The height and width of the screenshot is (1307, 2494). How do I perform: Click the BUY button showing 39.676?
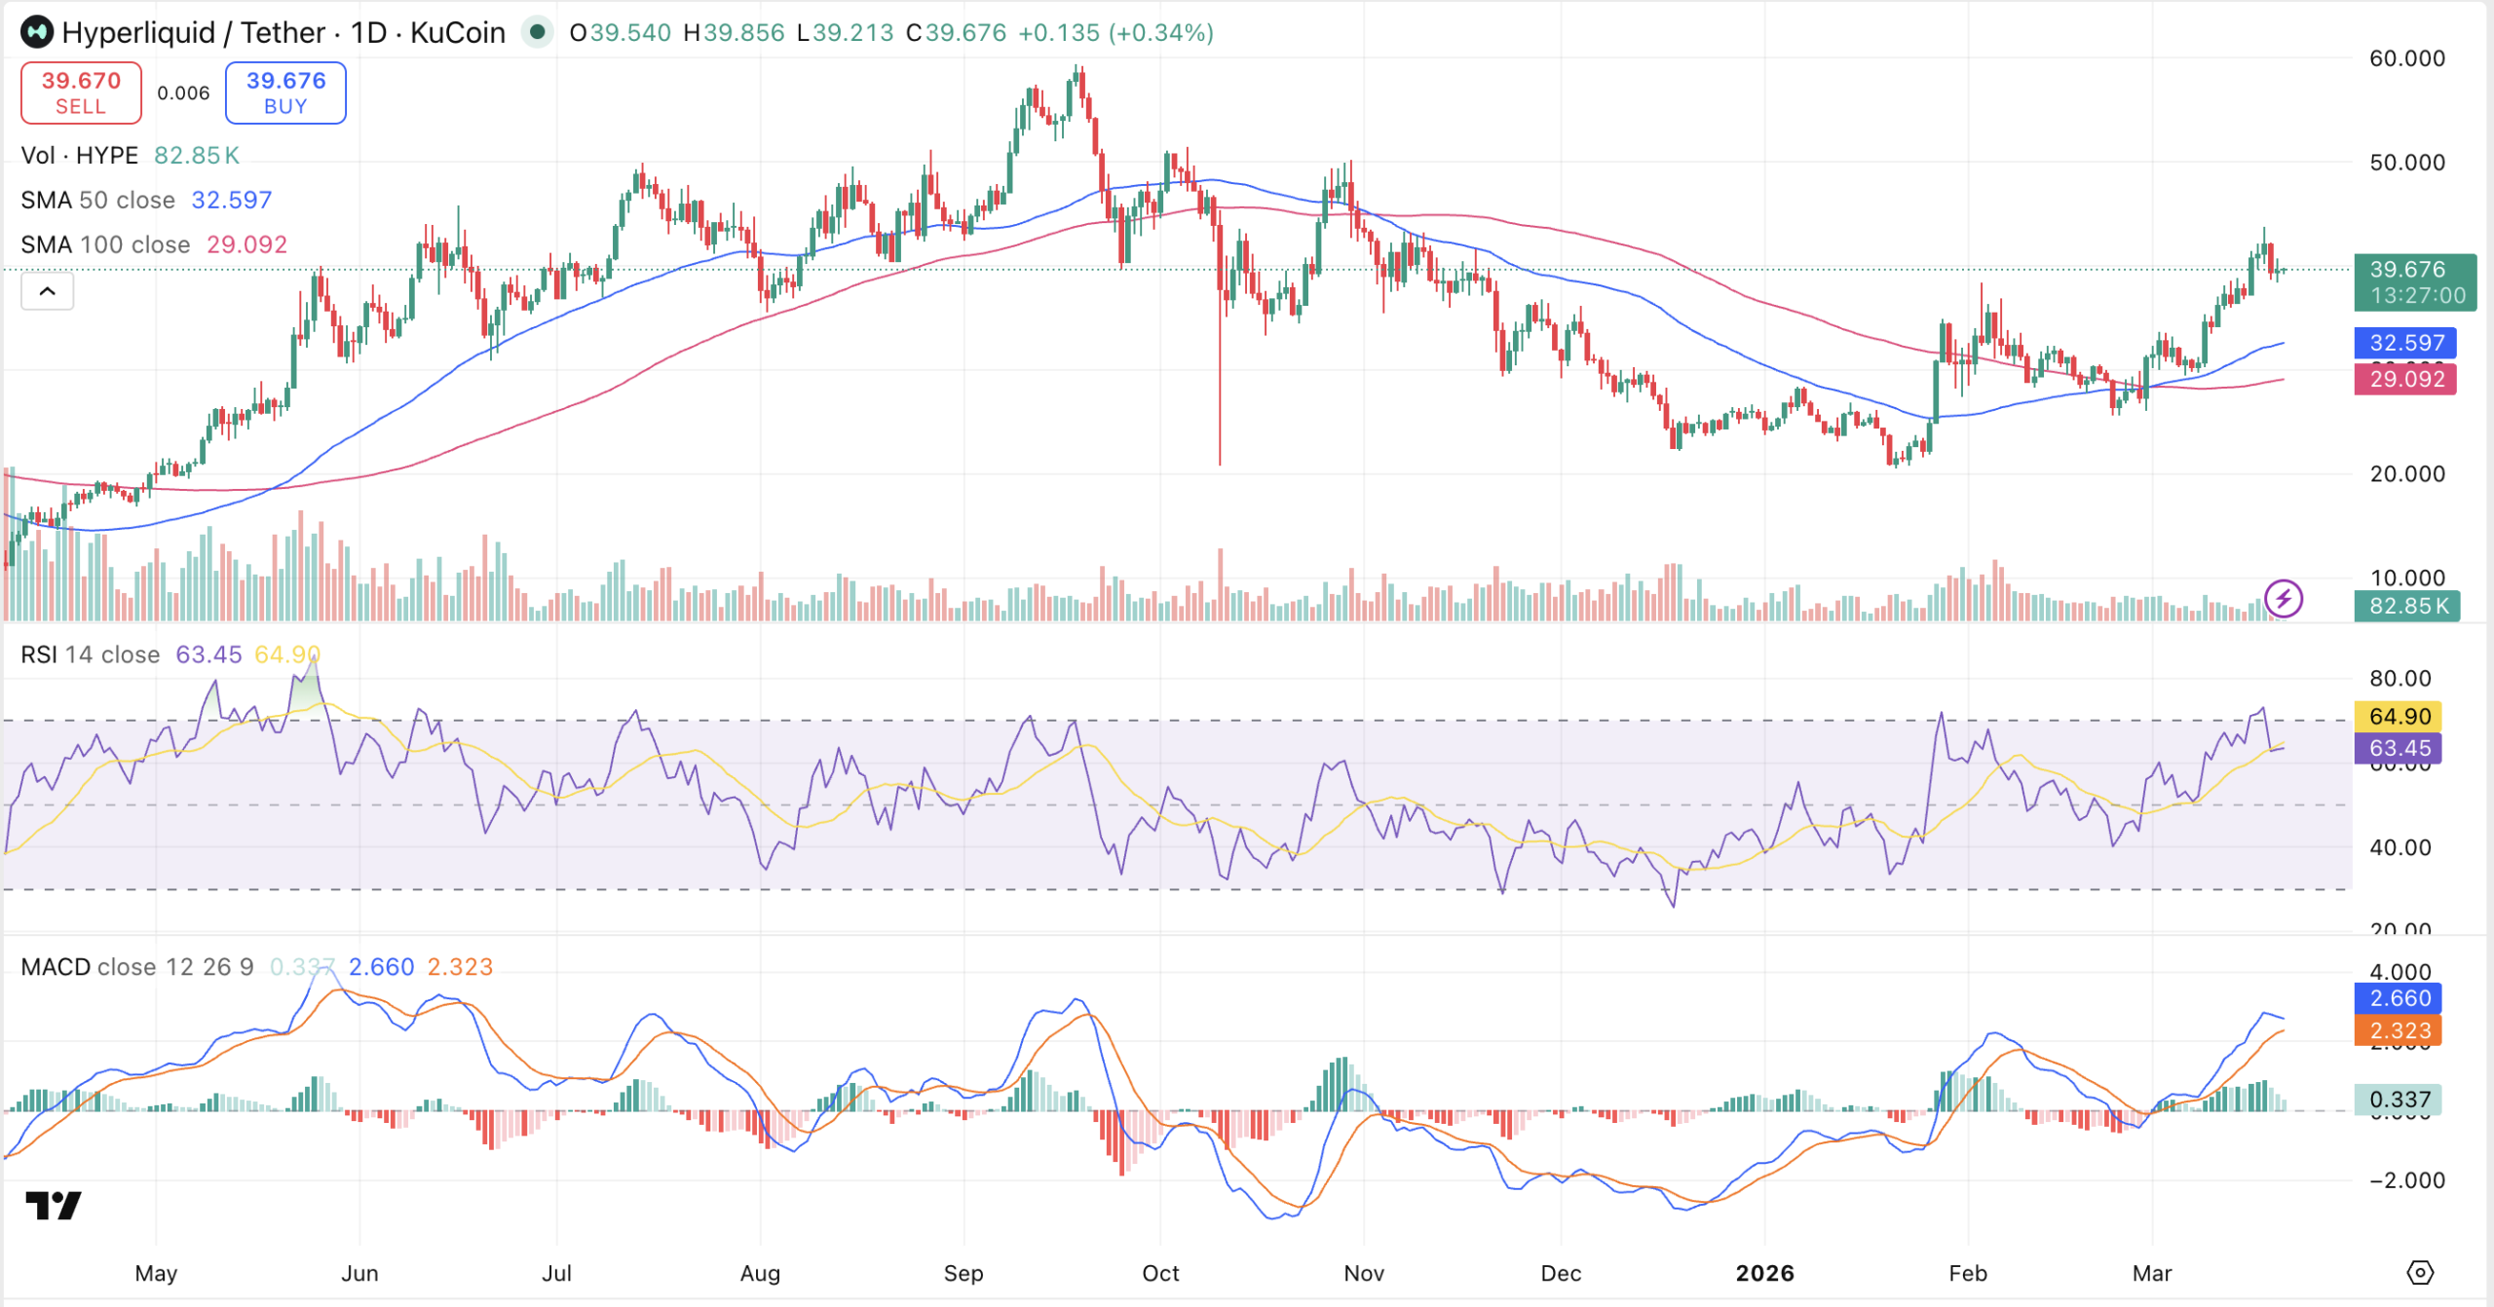coord(285,93)
